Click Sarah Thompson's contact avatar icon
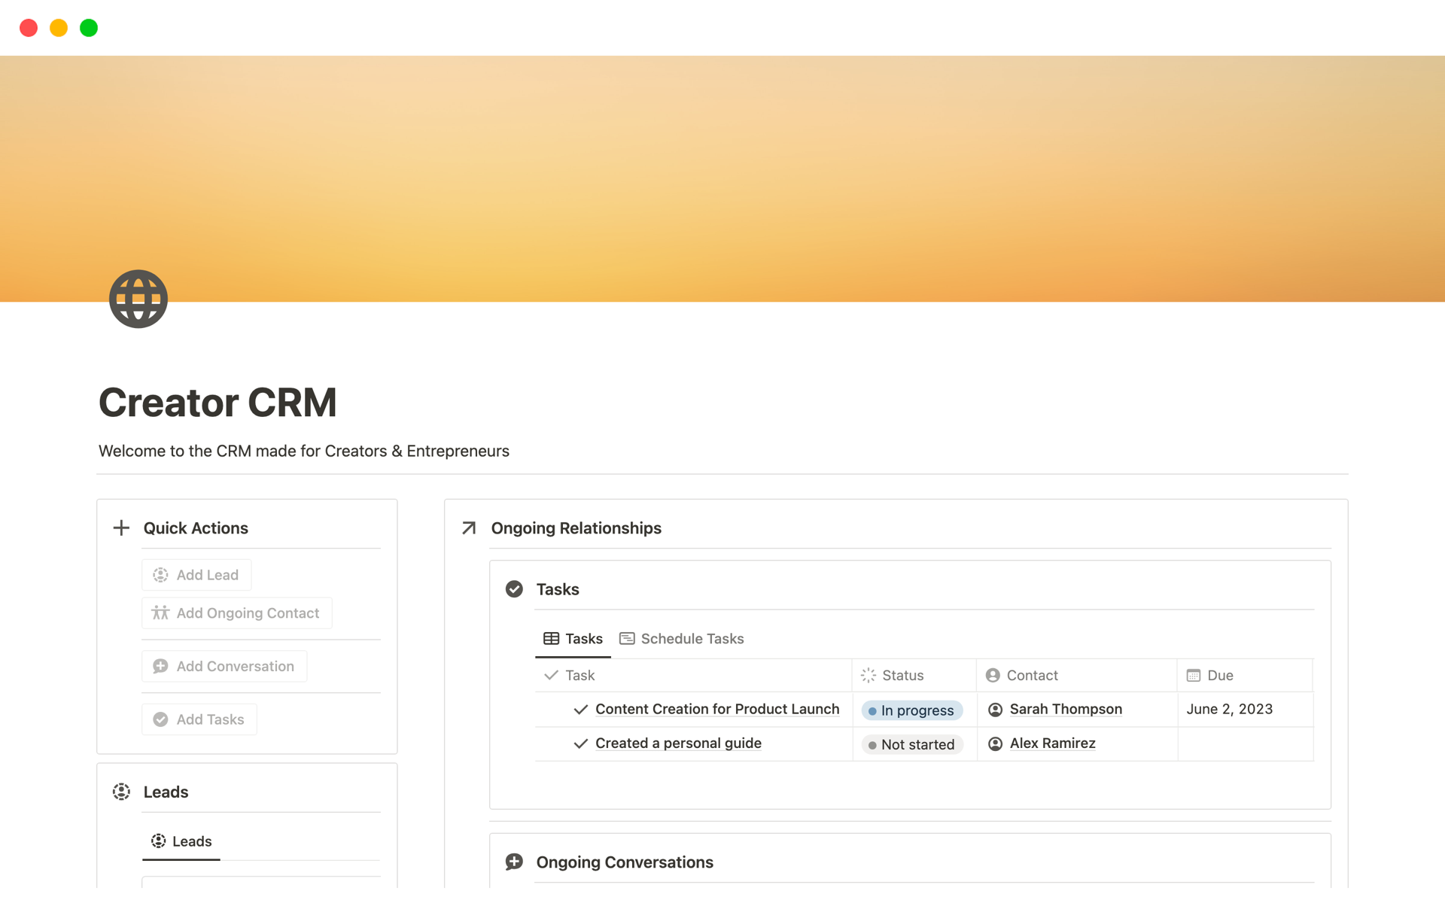1445x903 pixels. pyautogui.click(x=995, y=710)
